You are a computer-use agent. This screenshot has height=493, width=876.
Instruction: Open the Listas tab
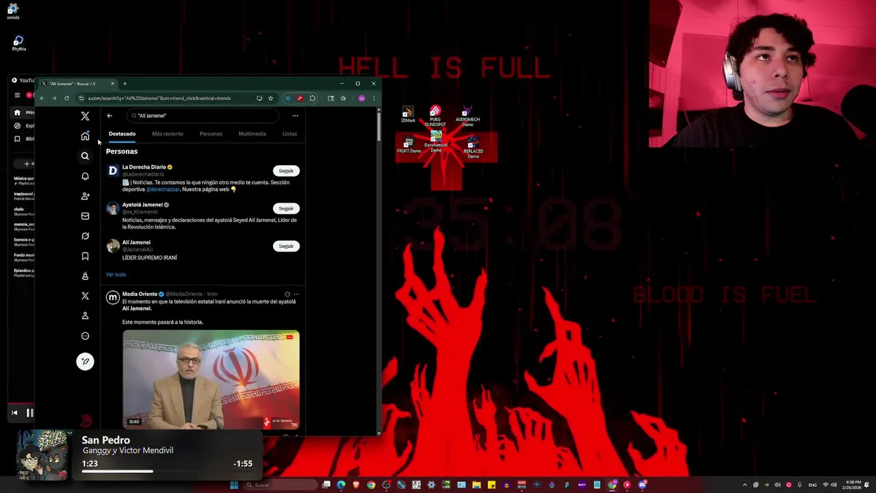pyautogui.click(x=289, y=134)
